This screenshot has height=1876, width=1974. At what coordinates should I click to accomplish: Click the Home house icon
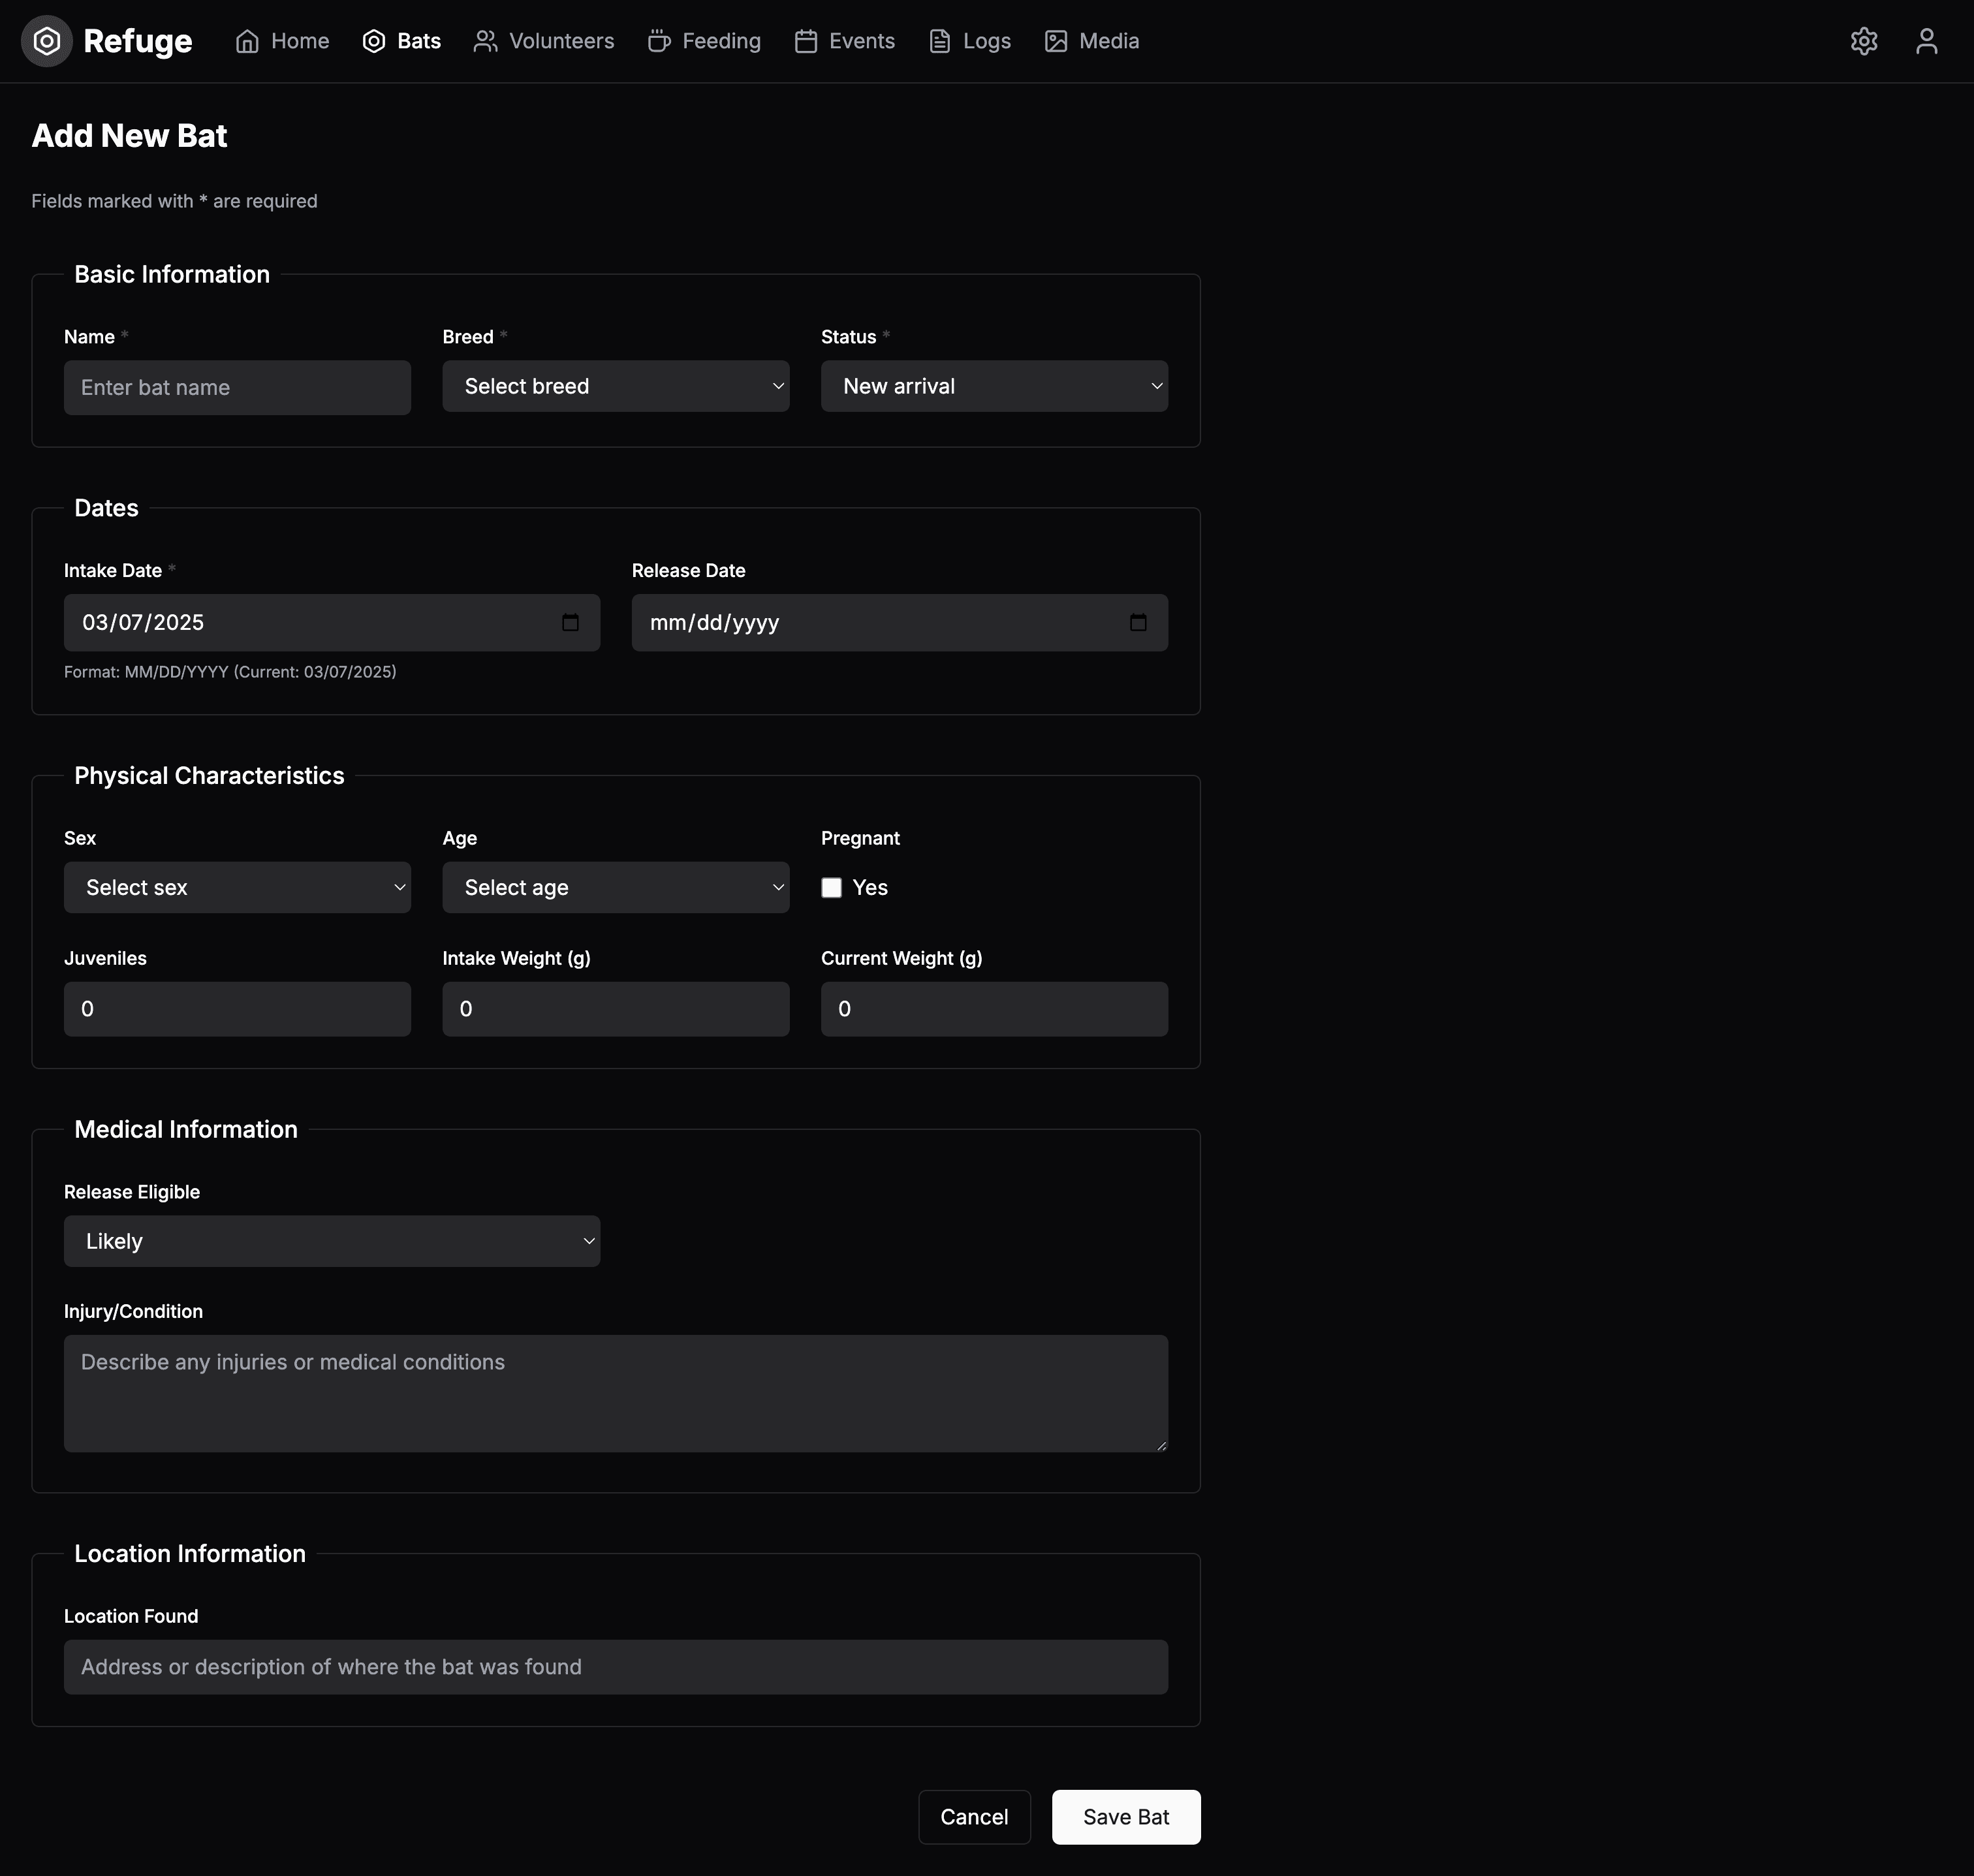[247, 41]
